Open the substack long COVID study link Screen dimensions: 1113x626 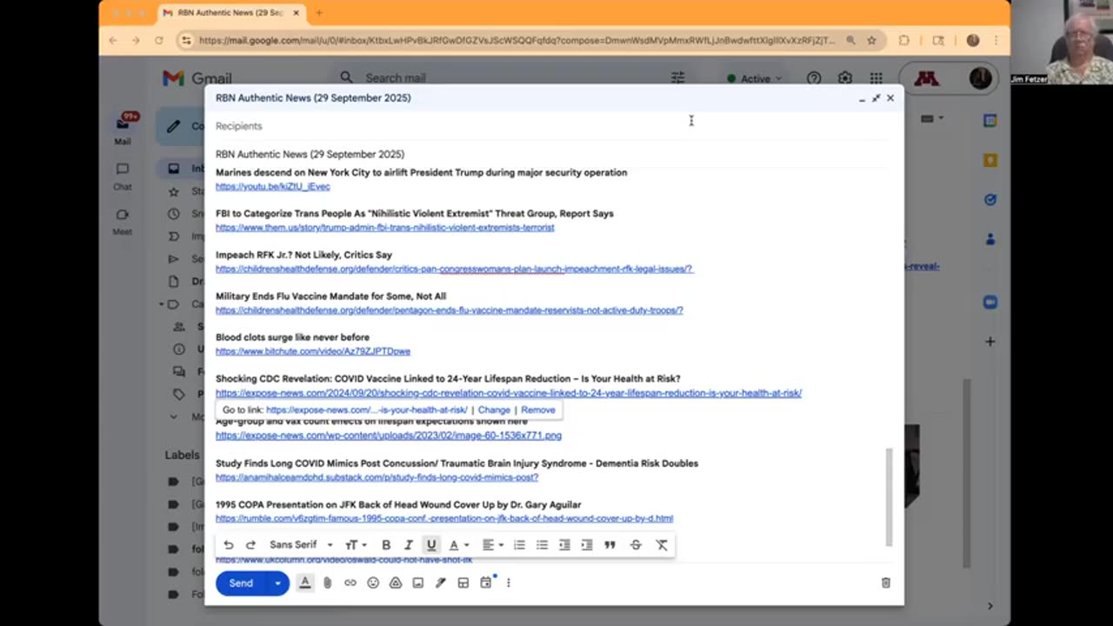point(377,477)
